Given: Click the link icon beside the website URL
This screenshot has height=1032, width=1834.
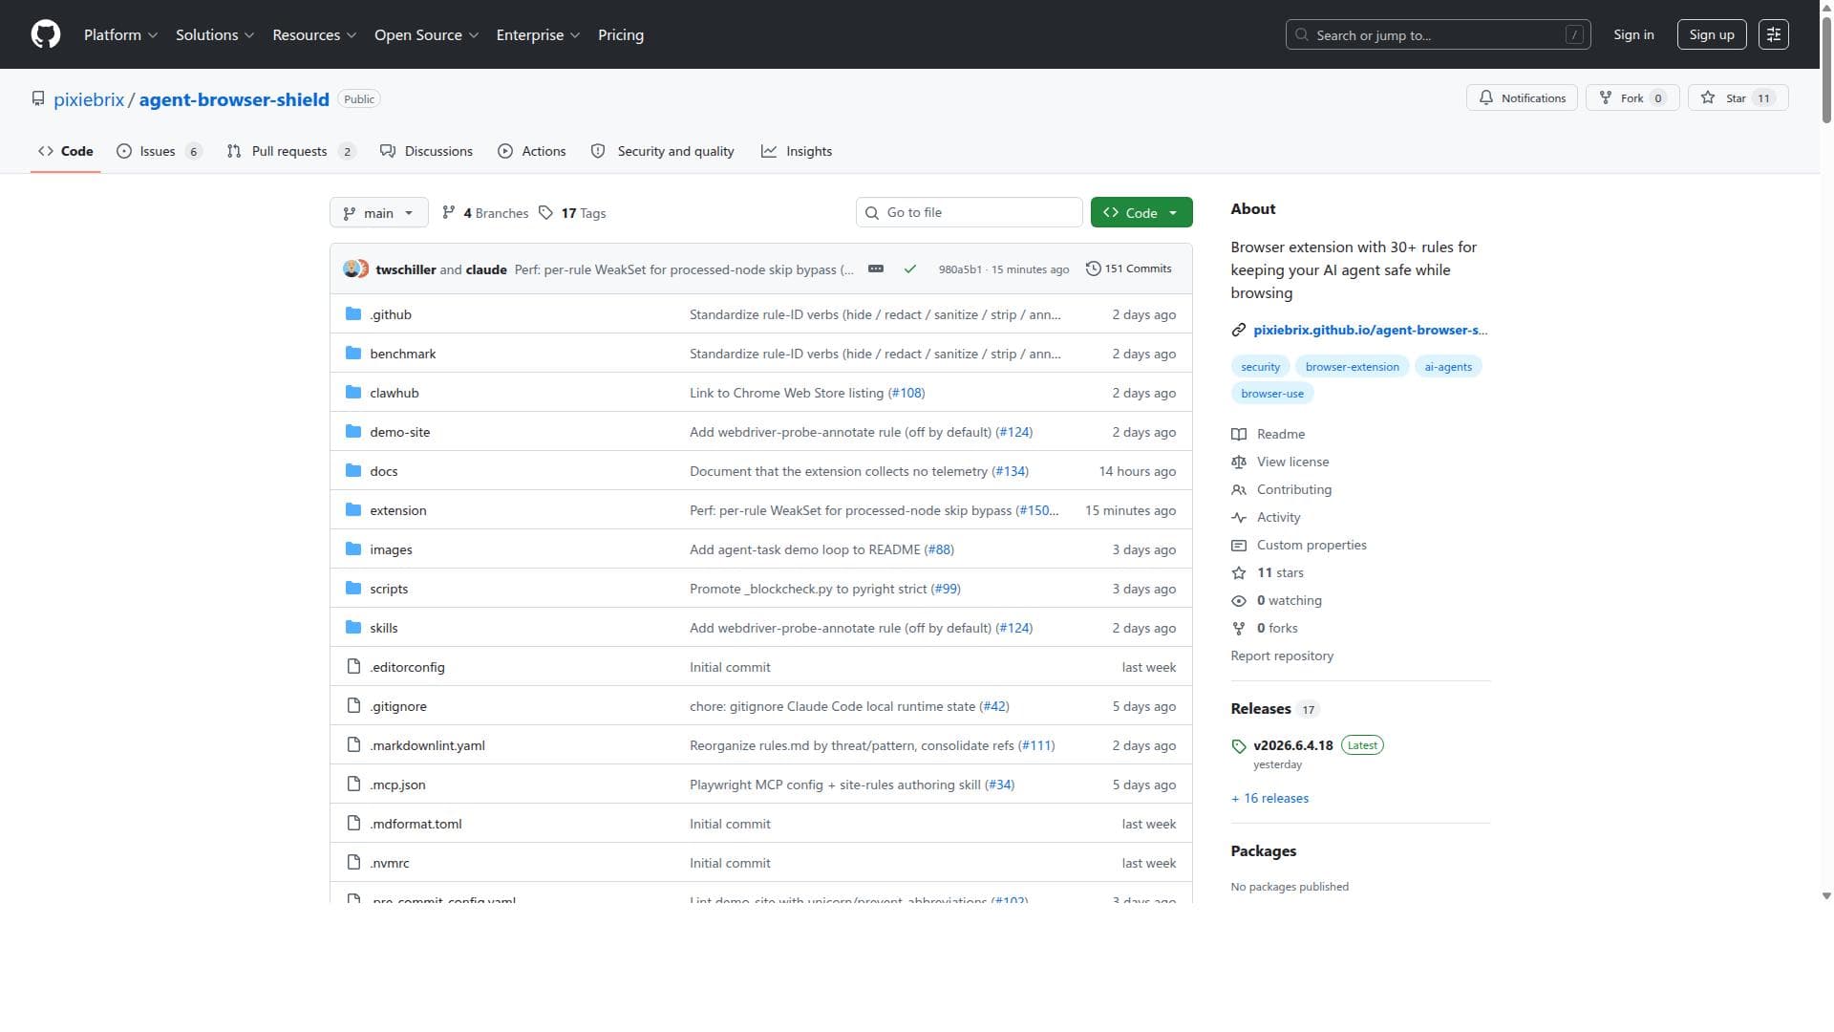Looking at the screenshot, I should pos(1239,330).
